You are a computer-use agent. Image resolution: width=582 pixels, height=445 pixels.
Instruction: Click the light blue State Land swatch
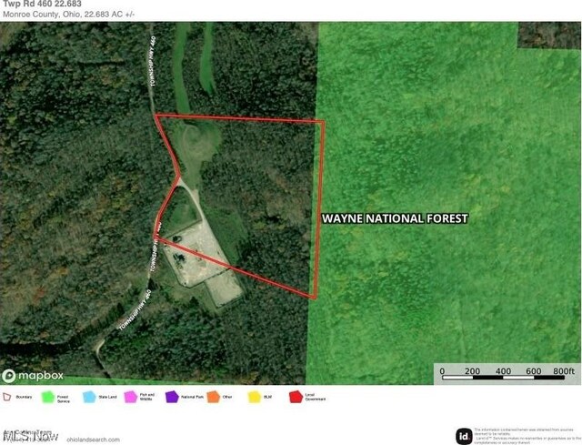(89, 397)
